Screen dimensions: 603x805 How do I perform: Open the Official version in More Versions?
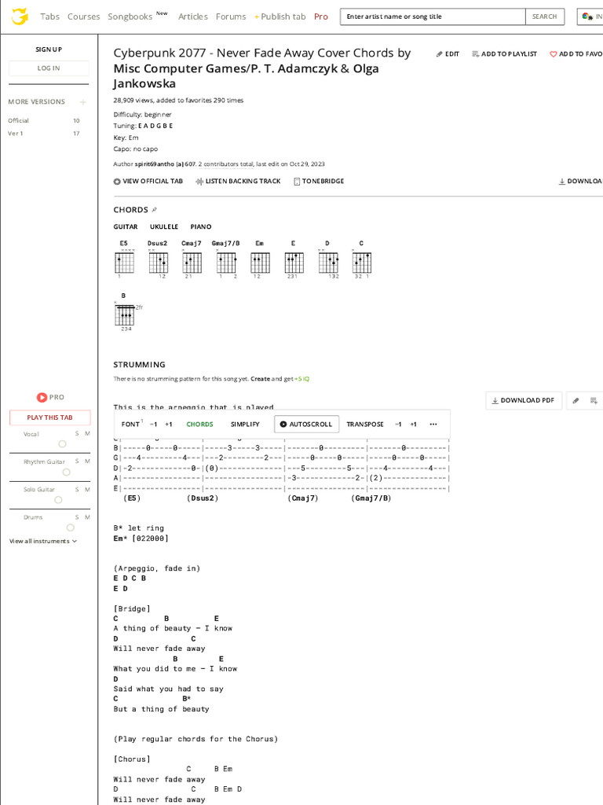44,120
